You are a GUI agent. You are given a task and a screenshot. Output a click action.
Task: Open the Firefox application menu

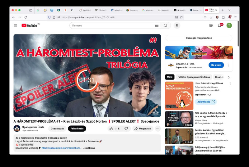pos(236,17)
